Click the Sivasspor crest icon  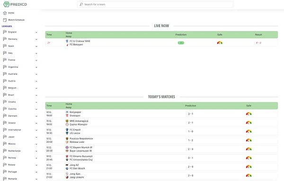click(67, 115)
